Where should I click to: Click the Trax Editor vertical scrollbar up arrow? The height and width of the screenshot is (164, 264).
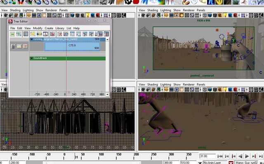[107, 39]
